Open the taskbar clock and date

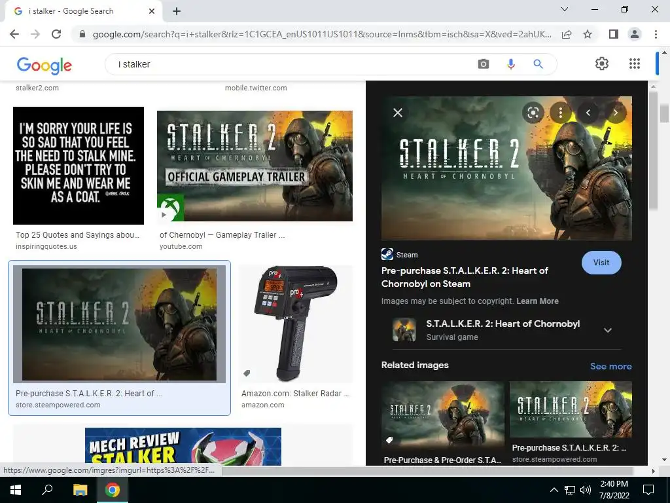point(614,490)
